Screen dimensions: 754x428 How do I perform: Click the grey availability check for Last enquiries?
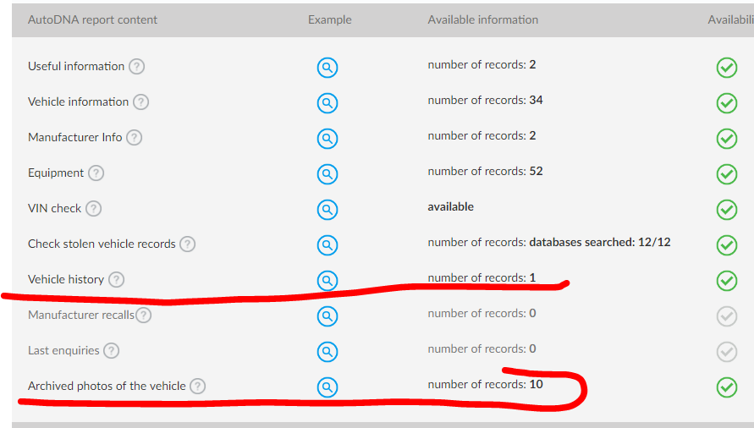pos(727,352)
